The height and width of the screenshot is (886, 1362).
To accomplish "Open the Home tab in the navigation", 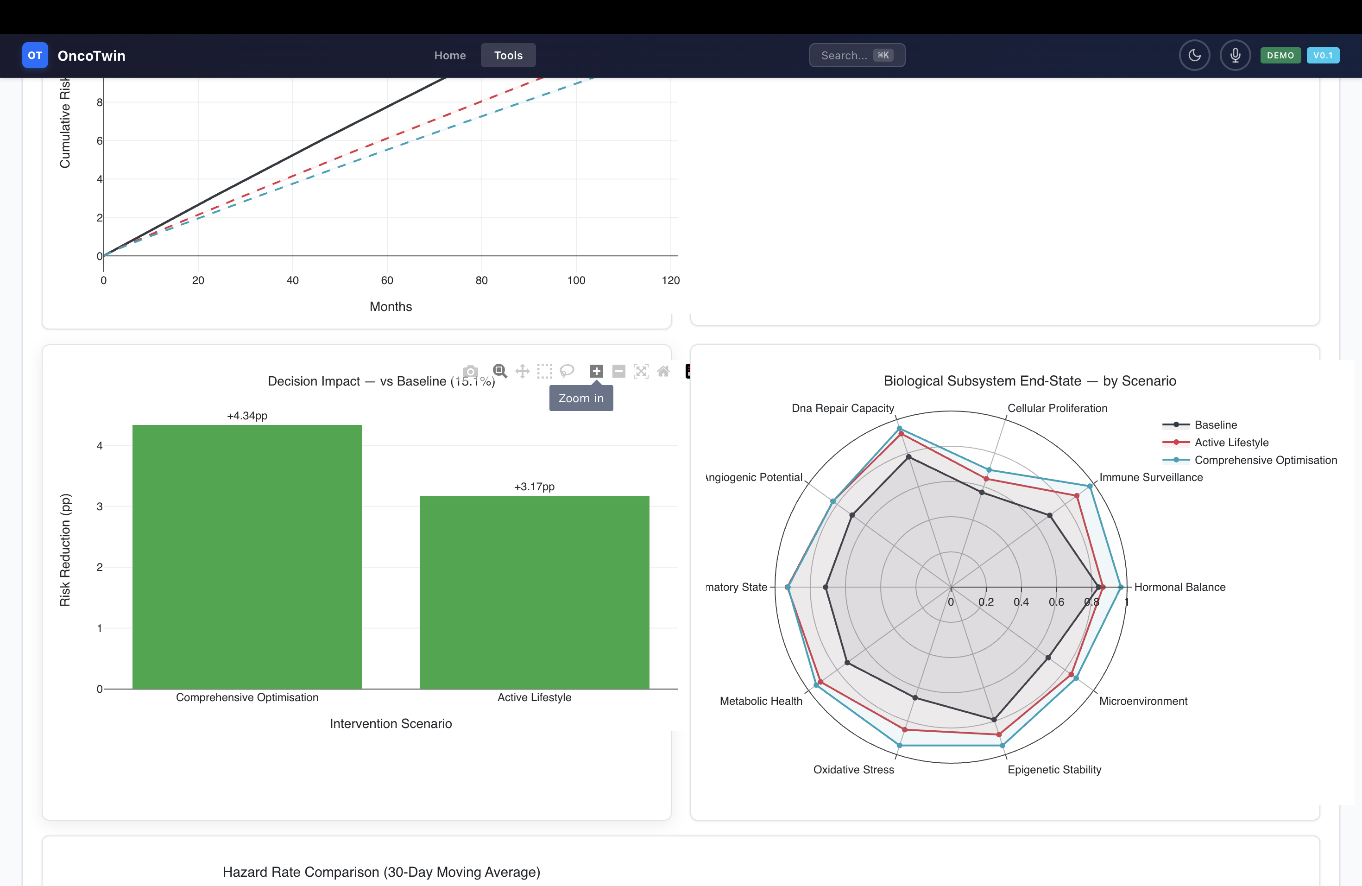I will (450, 56).
